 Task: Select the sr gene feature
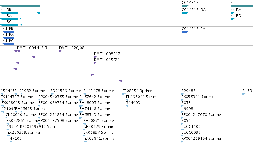(242, 6)
